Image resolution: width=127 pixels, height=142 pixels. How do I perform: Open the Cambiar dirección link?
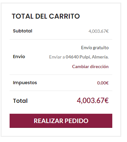[x=90, y=67]
